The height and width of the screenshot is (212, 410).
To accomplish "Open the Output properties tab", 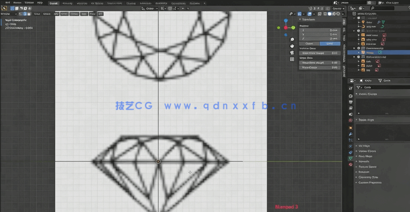I will 351,102.
